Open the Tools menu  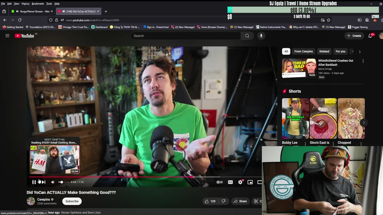point(49,4)
